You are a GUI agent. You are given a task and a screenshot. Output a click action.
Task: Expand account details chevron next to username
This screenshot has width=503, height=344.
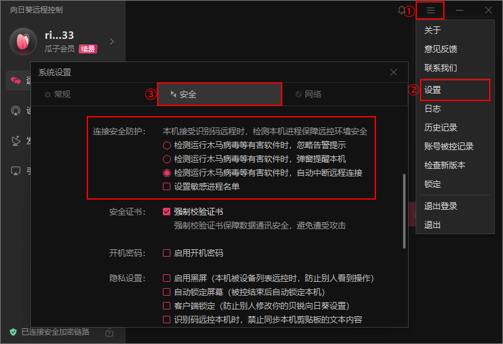point(112,41)
